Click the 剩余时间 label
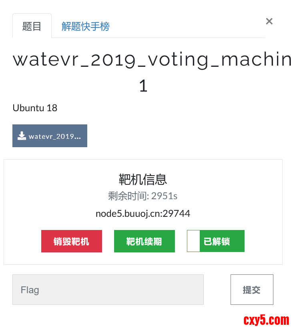 click(128, 196)
